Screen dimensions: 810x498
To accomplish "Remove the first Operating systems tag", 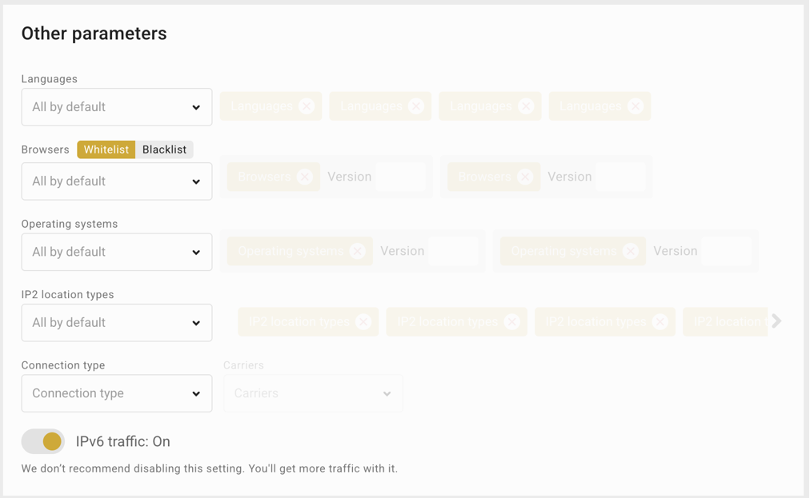I will tap(358, 251).
